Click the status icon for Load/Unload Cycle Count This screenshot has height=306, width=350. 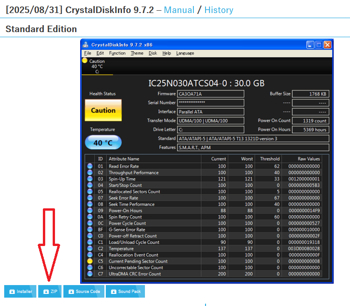point(90,242)
